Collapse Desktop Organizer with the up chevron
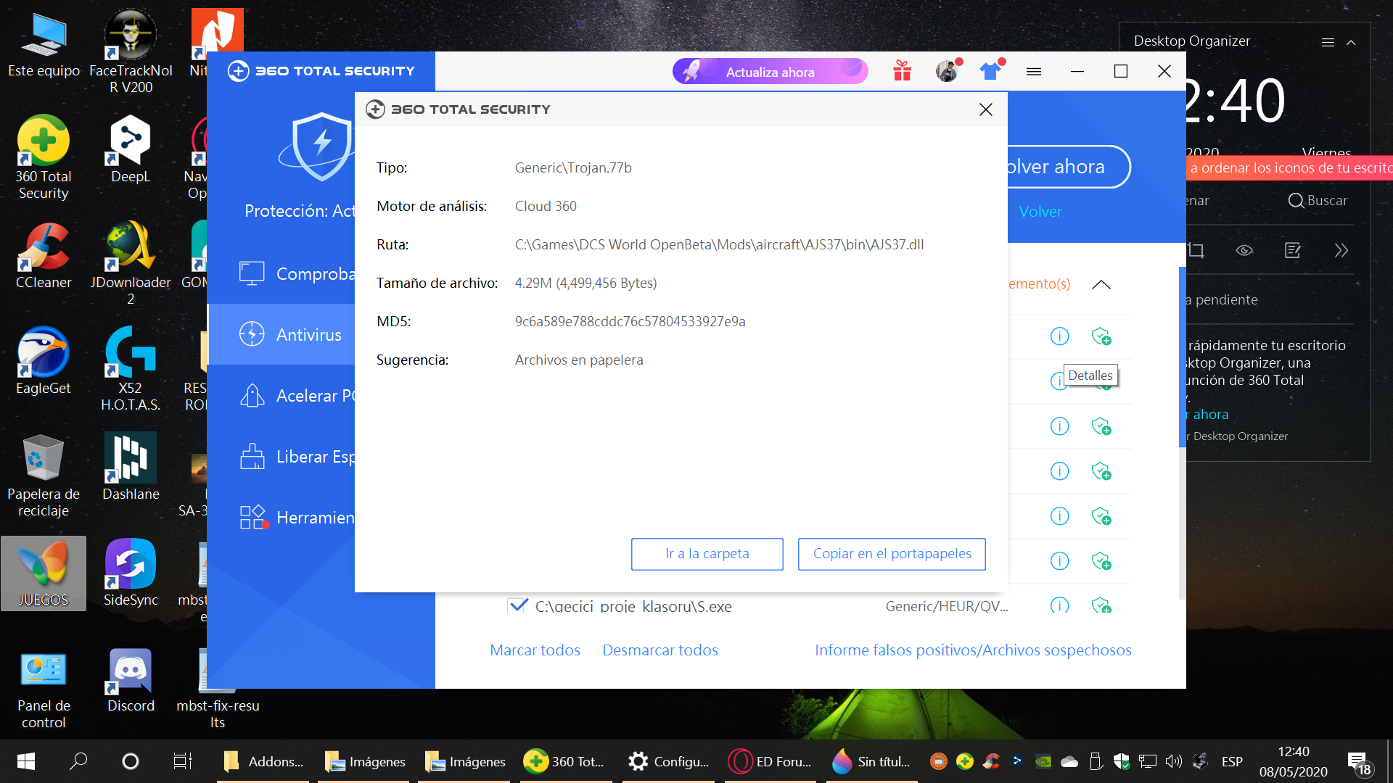Viewport: 1393px width, 783px height. tap(1351, 42)
